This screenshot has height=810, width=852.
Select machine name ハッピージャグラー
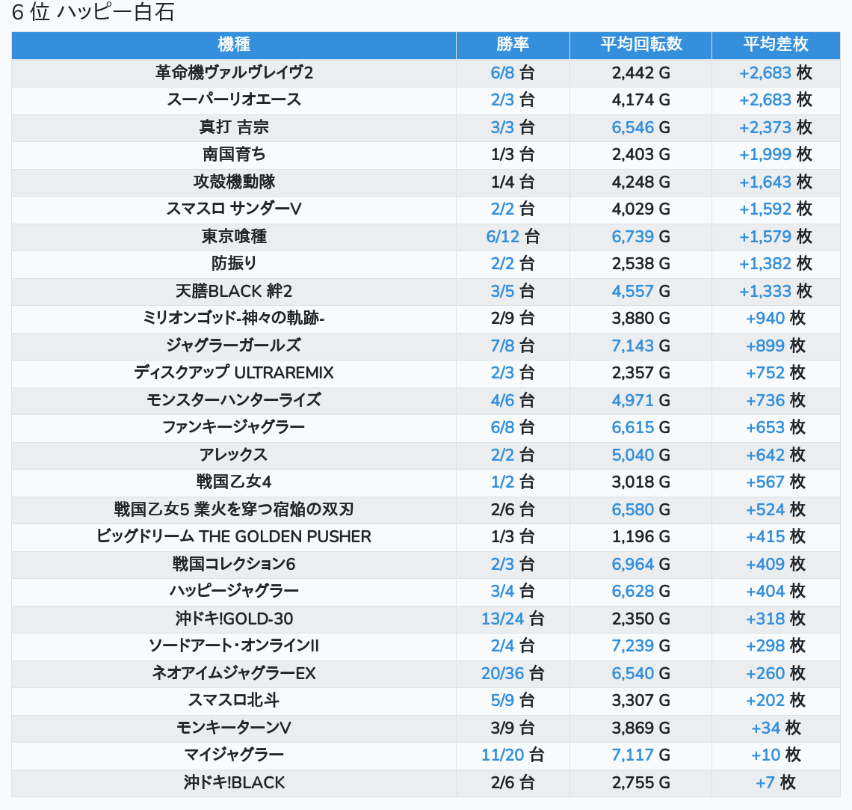click(234, 592)
